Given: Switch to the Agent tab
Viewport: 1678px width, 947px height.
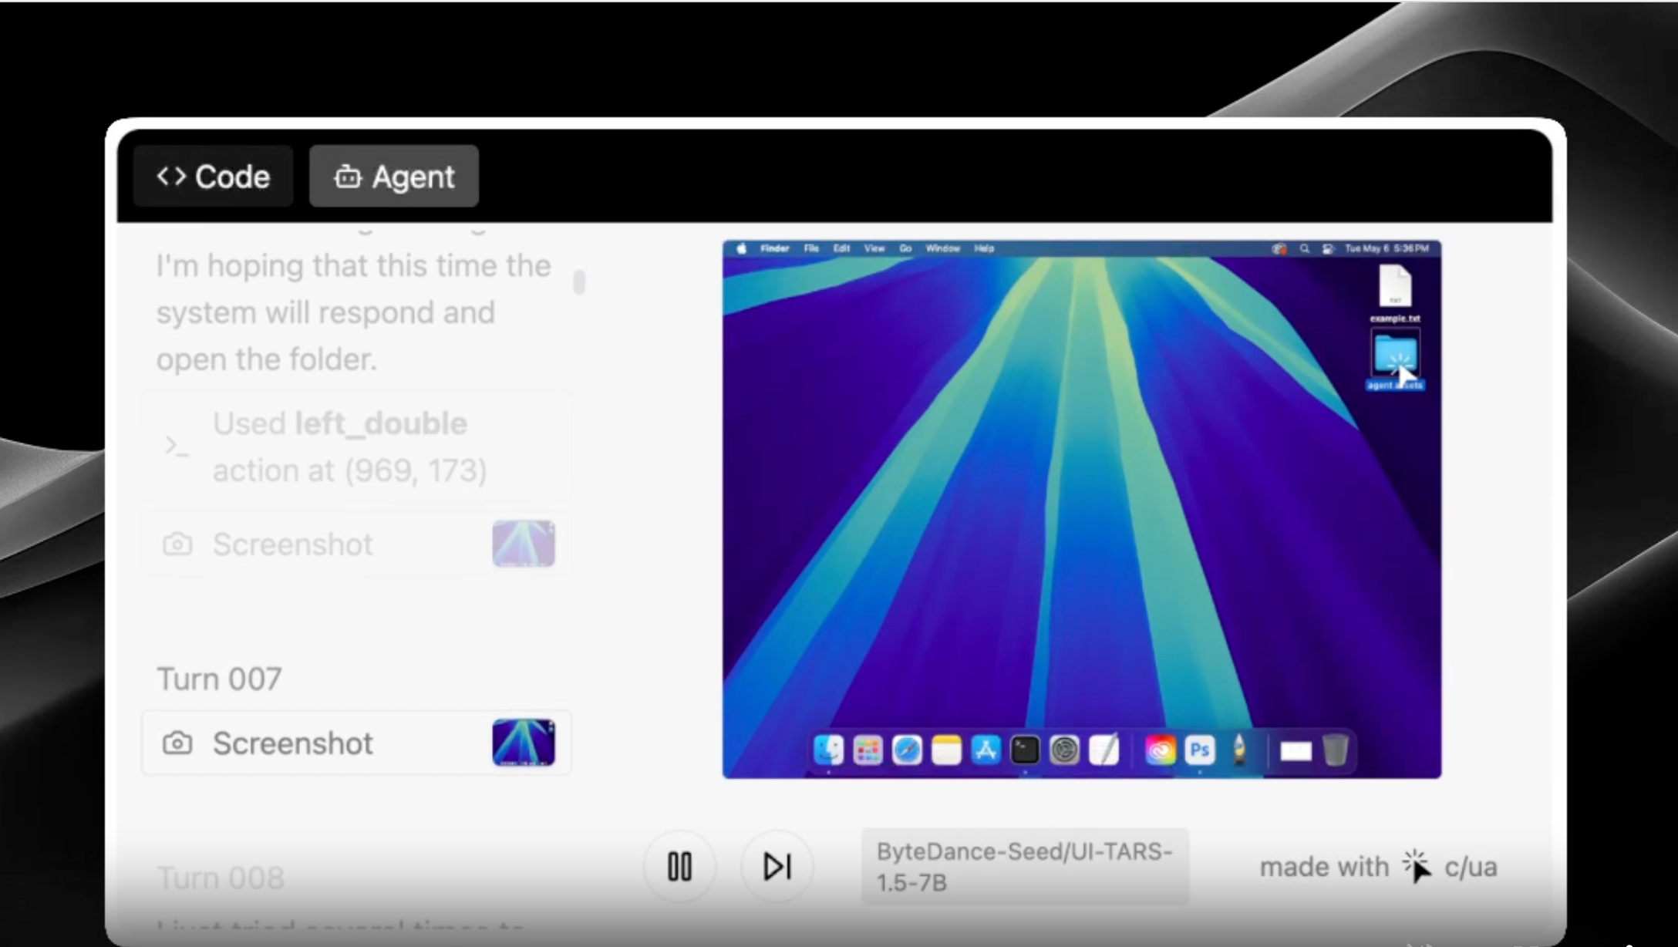Looking at the screenshot, I should pos(394,177).
